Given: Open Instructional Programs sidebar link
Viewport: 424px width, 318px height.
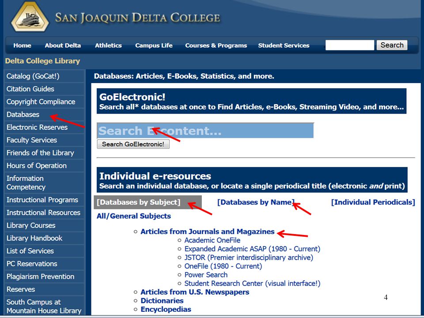Looking at the screenshot, I should tap(42, 200).
